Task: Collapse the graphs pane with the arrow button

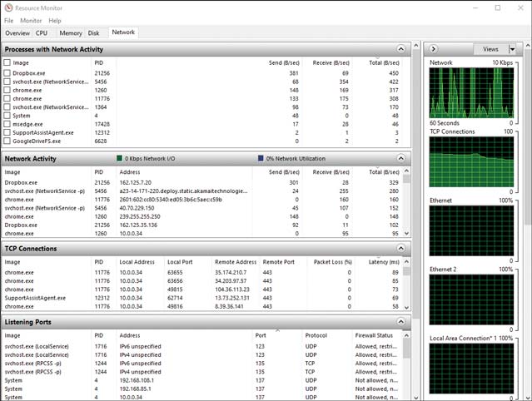Action: click(x=433, y=49)
